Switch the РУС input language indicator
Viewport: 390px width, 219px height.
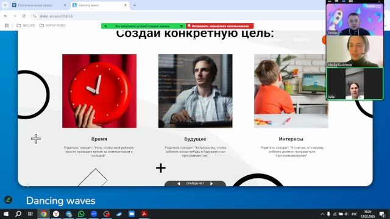pyautogui.click(x=355, y=214)
